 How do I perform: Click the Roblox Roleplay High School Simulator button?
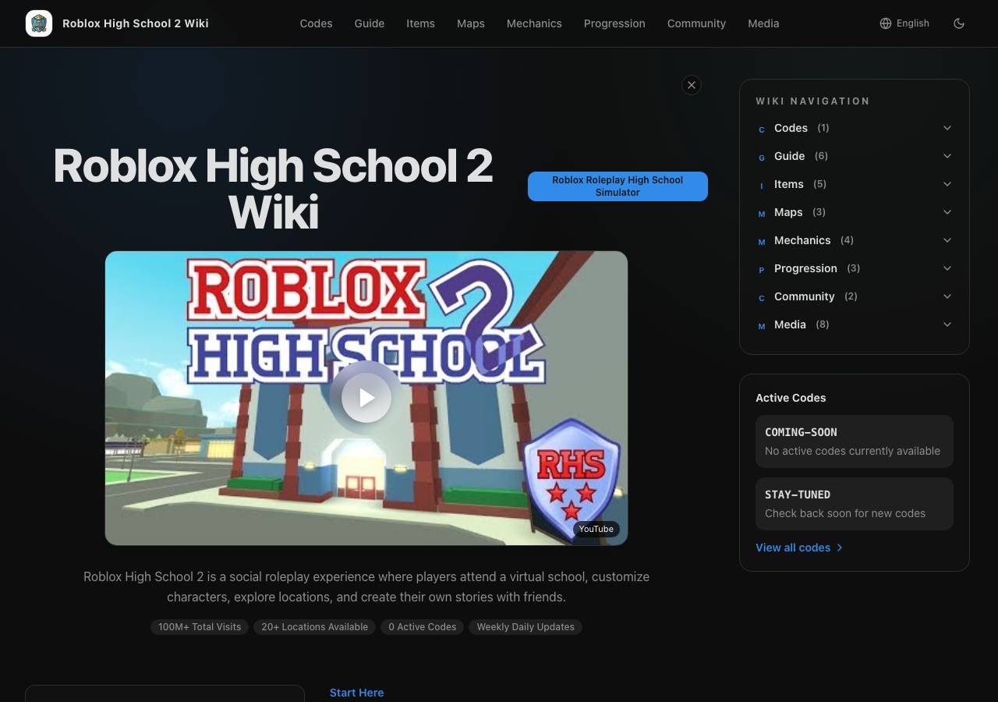(x=618, y=186)
